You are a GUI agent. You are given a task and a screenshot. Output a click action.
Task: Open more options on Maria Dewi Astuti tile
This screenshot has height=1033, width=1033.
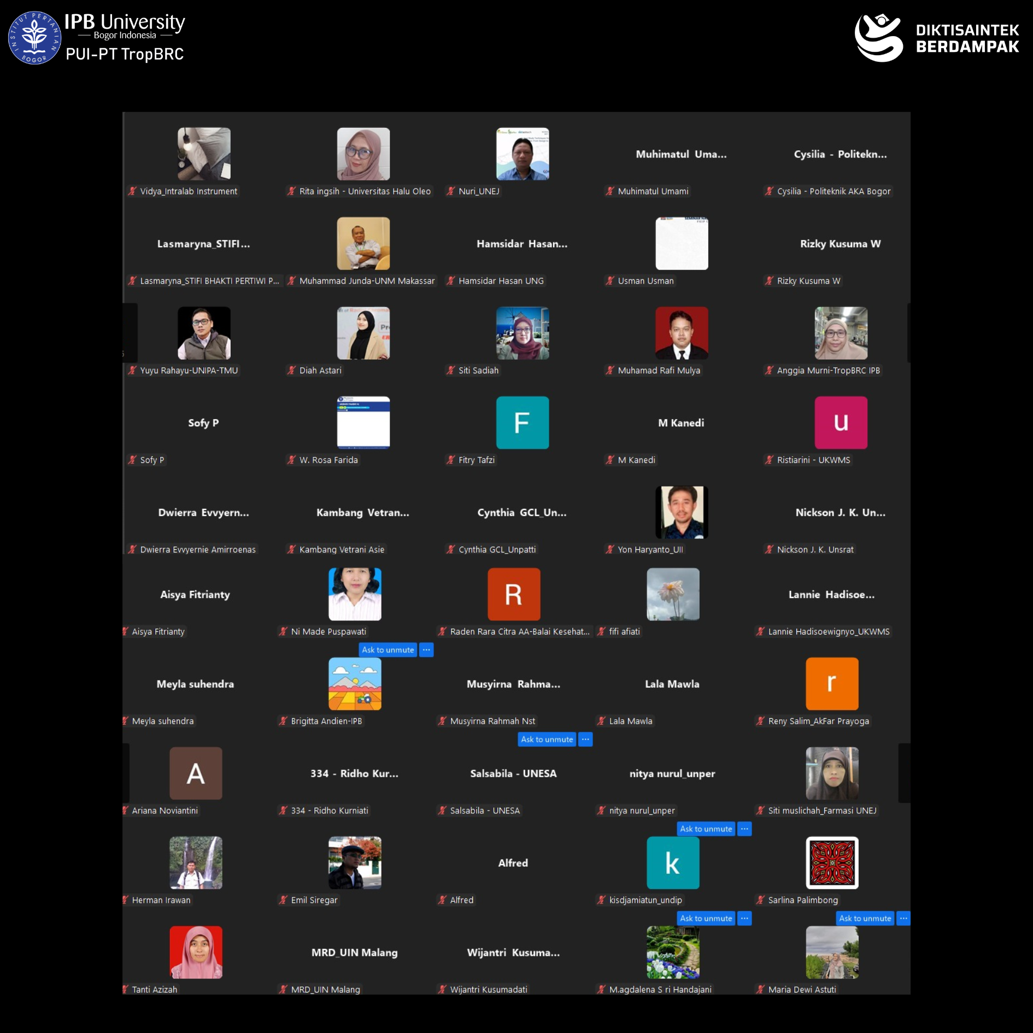tap(903, 919)
